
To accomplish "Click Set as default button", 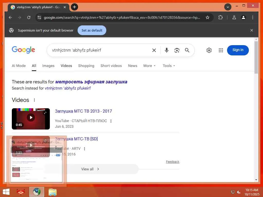I will point(92,30).
